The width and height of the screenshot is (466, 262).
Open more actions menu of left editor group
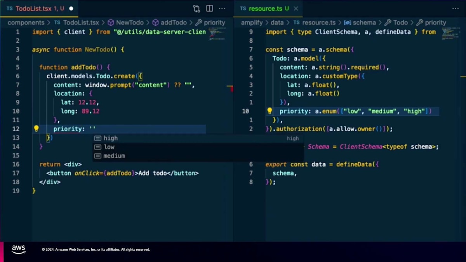coord(222,9)
